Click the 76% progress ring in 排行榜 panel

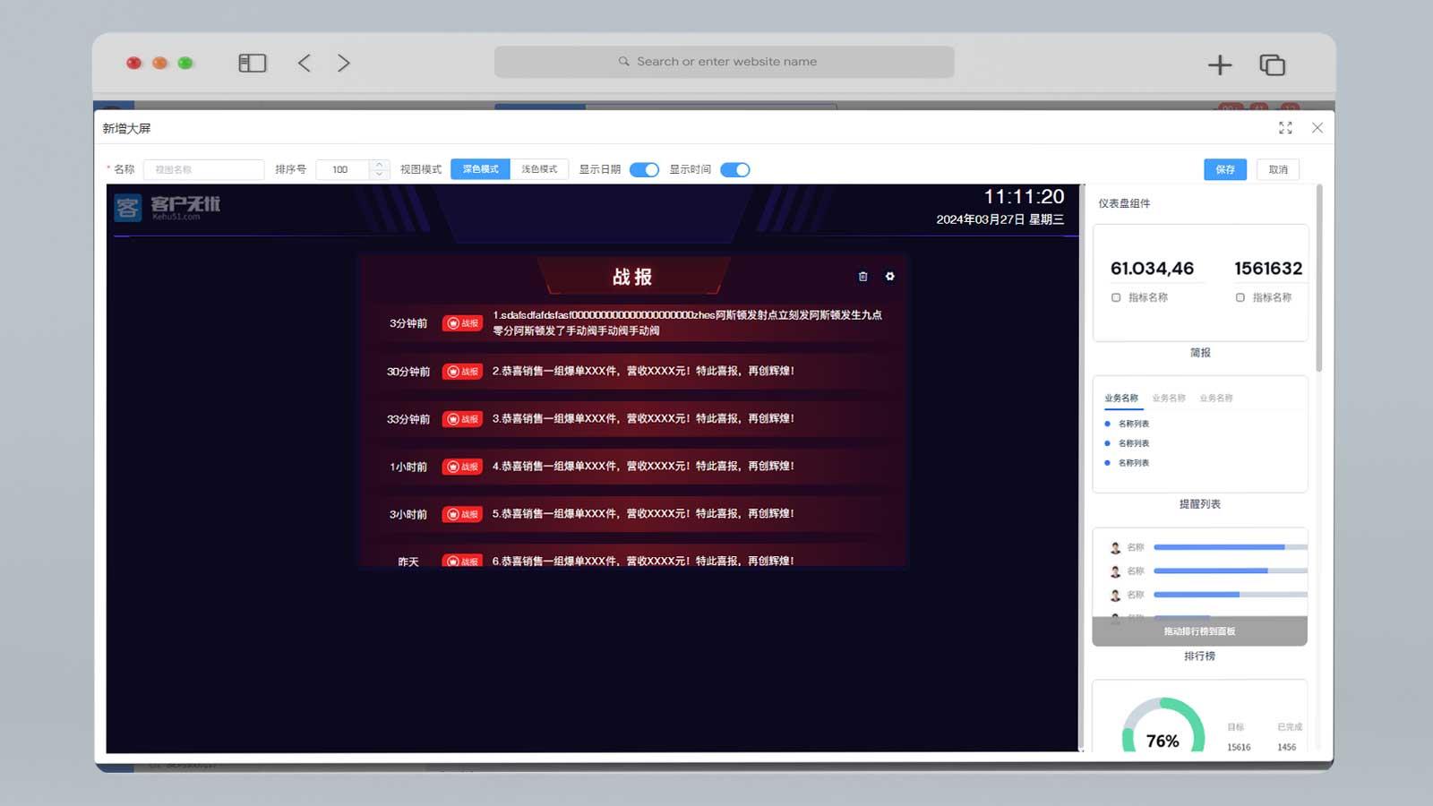(1161, 742)
